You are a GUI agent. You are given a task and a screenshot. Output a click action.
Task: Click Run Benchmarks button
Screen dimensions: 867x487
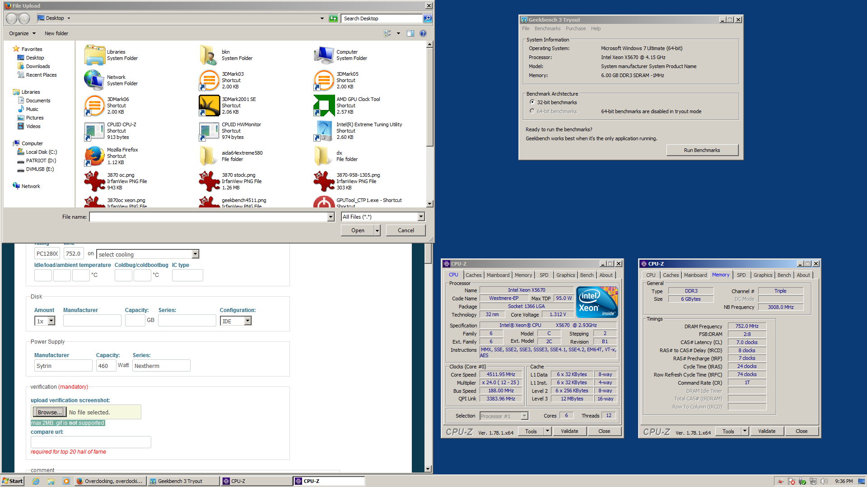click(702, 150)
